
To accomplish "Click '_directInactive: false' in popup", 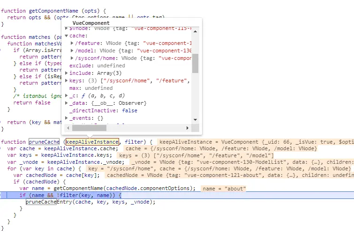I will 103,110.
